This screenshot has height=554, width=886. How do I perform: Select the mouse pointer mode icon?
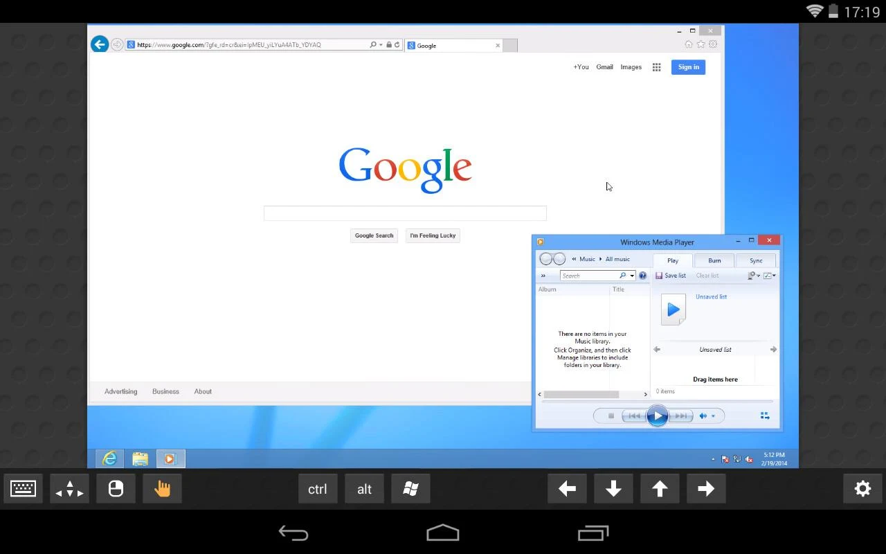point(116,488)
